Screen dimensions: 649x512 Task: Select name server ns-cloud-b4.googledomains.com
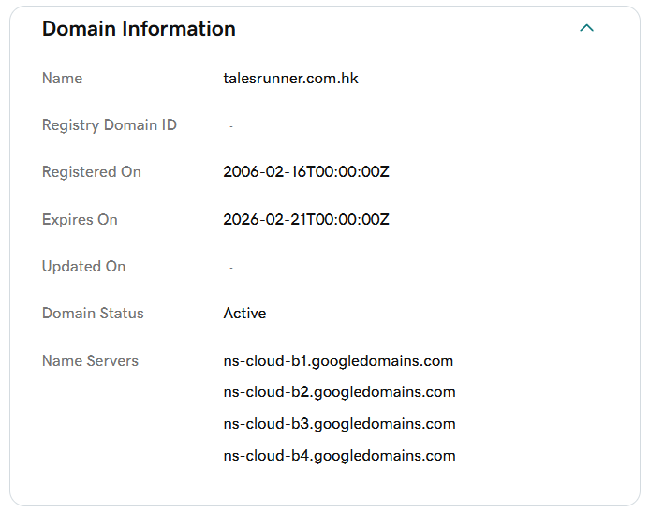point(339,456)
